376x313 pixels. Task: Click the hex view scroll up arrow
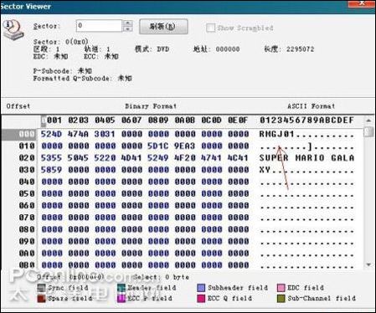coord(368,121)
